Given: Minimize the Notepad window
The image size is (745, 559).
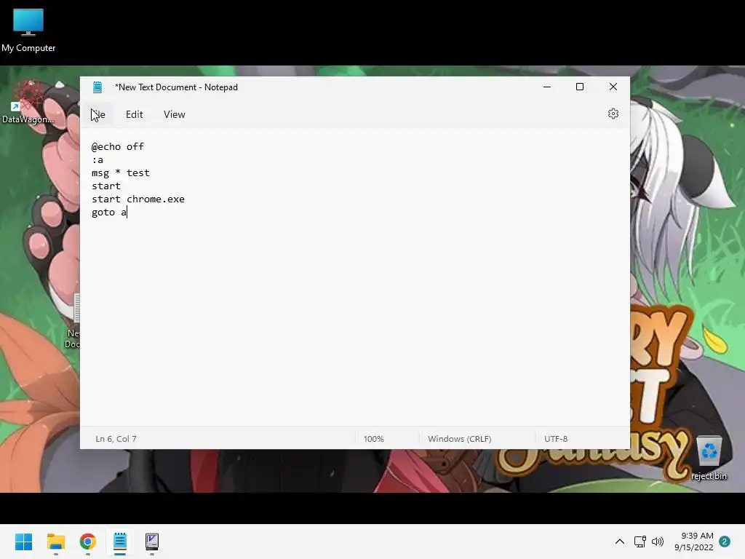Looking at the screenshot, I should (x=547, y=87).
